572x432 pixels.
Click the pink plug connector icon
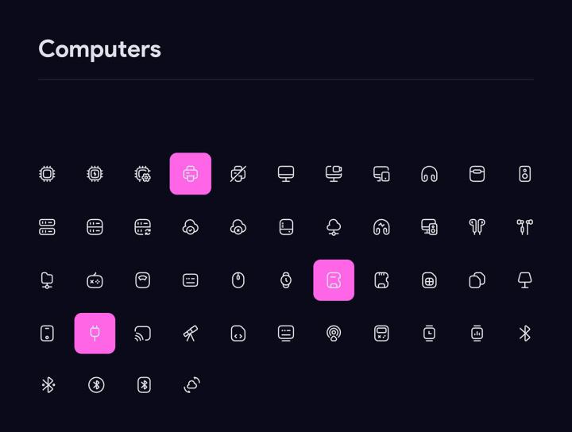(95, 334)
